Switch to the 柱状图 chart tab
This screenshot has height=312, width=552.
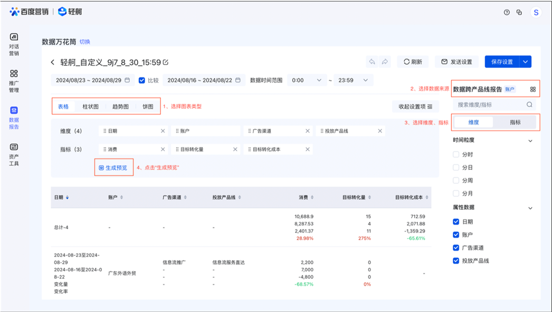pos(90,106)
